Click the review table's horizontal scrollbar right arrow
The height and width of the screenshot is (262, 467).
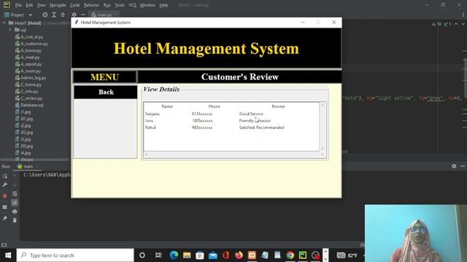click(323, 154)
